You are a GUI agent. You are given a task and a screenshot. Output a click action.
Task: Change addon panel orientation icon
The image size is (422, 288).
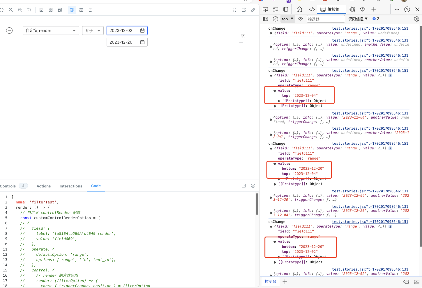click(244, 186)
